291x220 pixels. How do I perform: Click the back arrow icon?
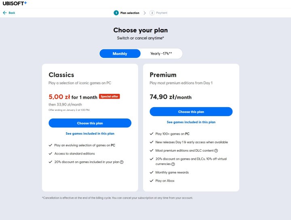point(5,13)
